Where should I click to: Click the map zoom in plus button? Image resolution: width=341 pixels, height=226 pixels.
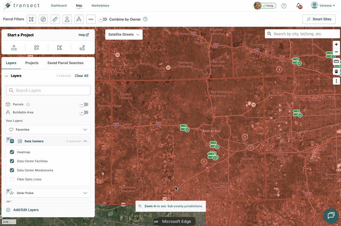(x=336, y=44)
